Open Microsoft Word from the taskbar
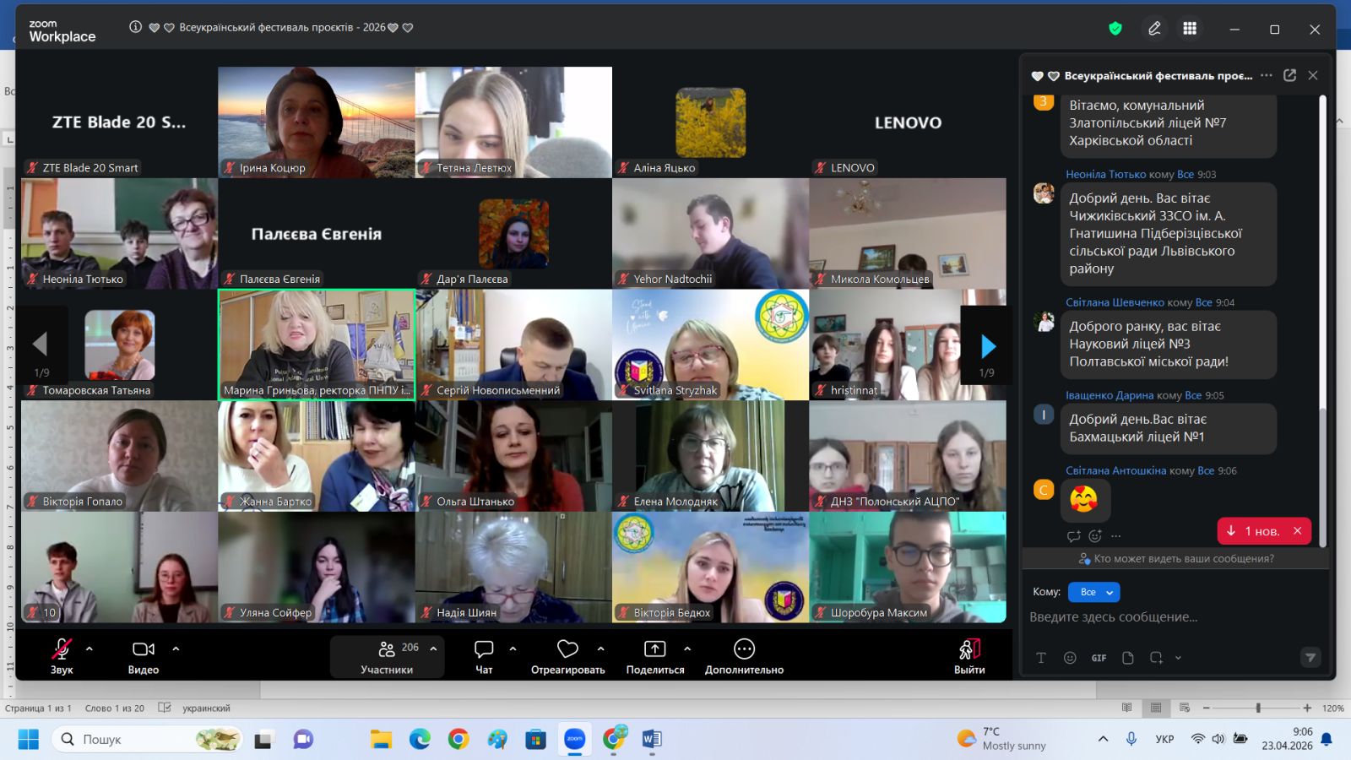This screenshot has width=1351, height=760. [651, 740]
